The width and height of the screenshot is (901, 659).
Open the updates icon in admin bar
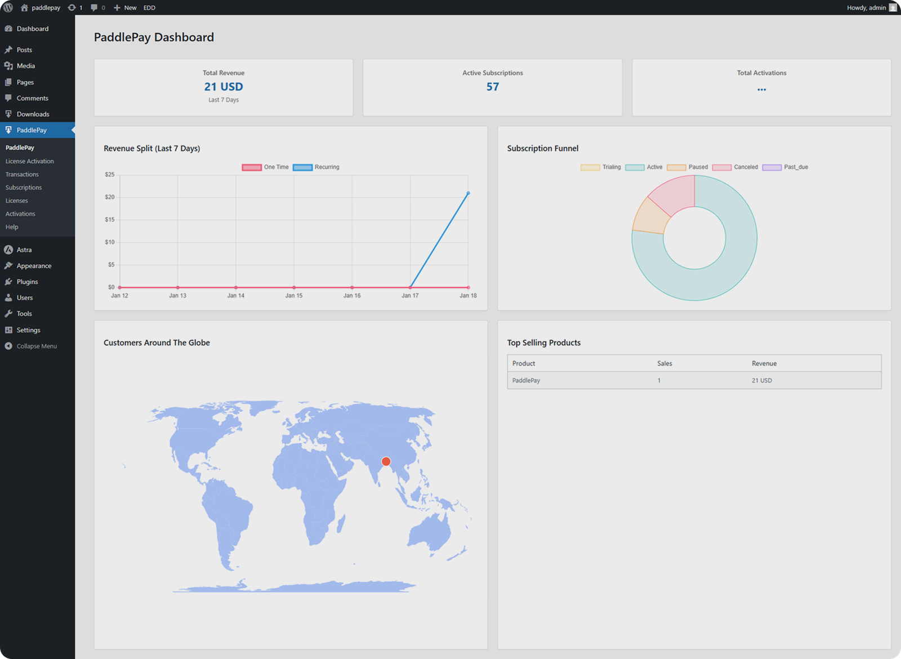coord(72,8)
